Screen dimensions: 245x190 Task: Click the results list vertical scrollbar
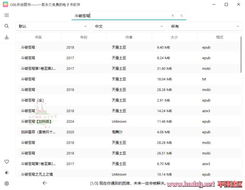[241, 54]
